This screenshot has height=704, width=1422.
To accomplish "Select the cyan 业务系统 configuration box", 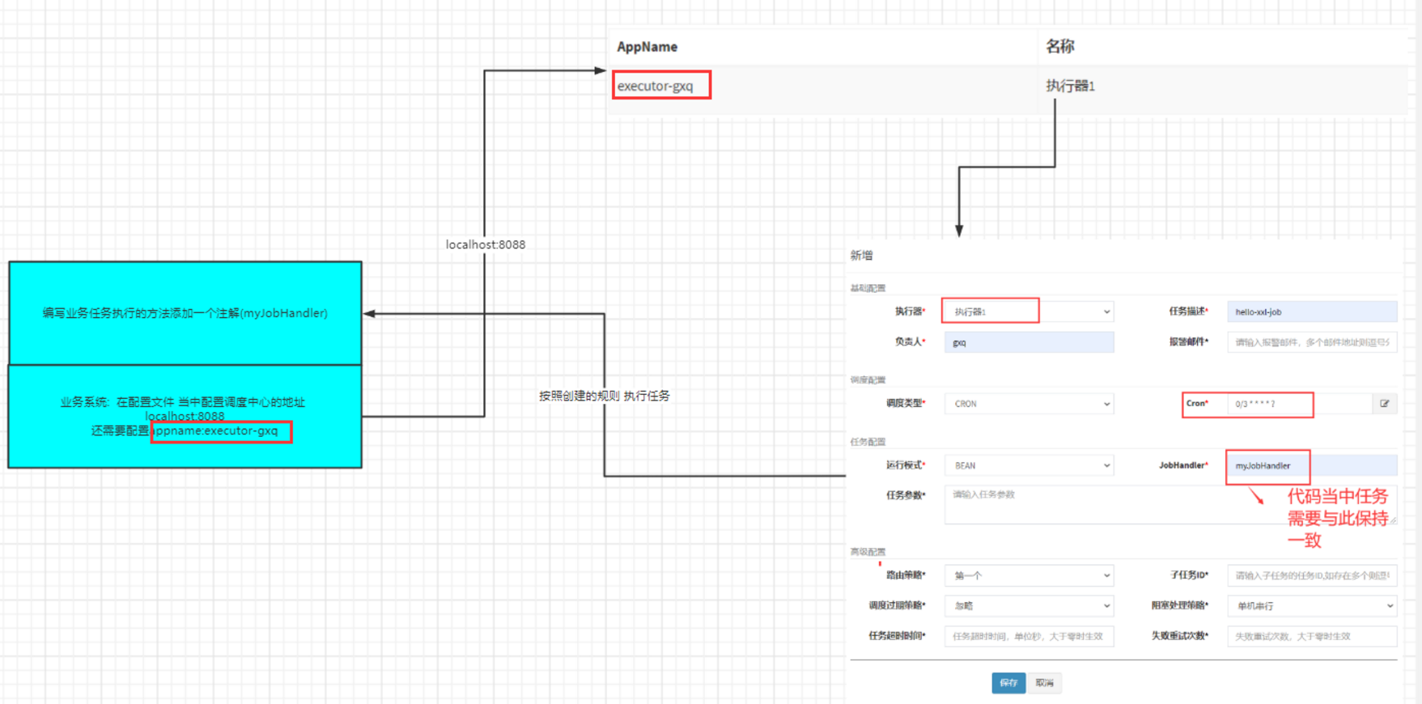I will [x=185, y=416].
